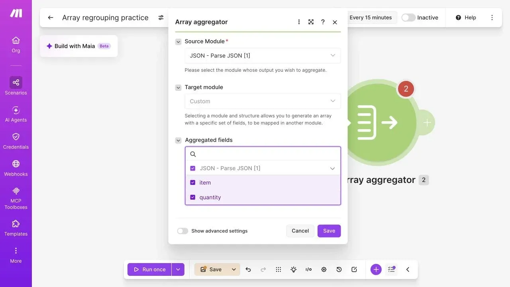The width and height of the screenshot is (510, 287).
Task: Open bottom toolbar Save dropdown arrow
Action: point(234,269)
